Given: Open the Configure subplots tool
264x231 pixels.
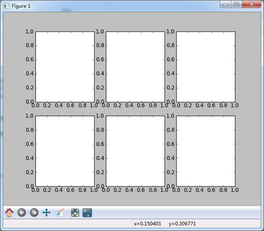Looking at the screenshot, I should pos(75,213).
